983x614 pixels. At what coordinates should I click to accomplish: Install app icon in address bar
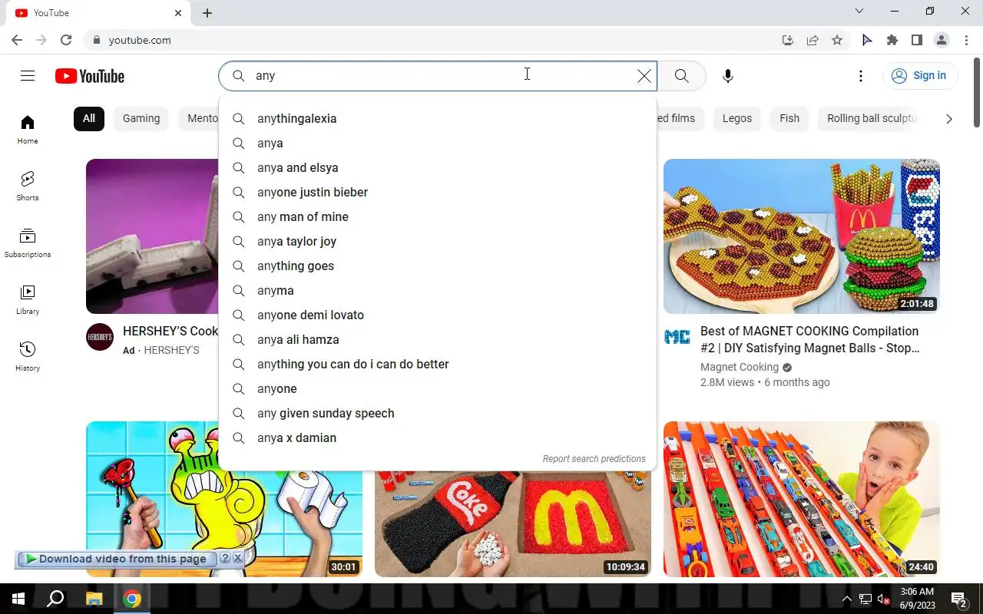(788, 40)
